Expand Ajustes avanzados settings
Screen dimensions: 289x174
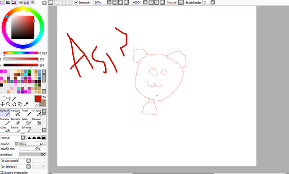14,172
